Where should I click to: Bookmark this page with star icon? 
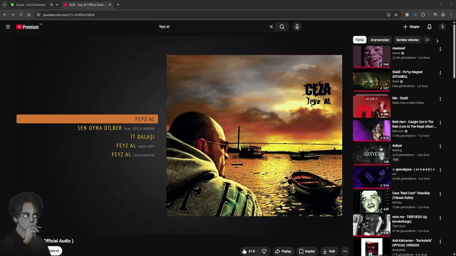[x=396, y=15]
